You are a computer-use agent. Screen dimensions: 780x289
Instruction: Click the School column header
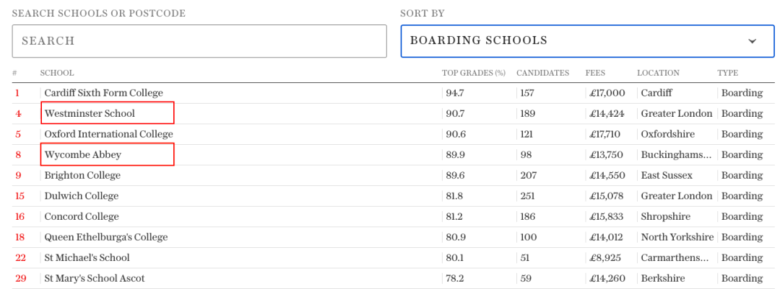(x=57, y=73)
